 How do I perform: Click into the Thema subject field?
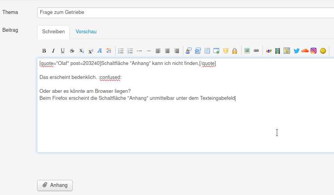[x=186, y=12]
